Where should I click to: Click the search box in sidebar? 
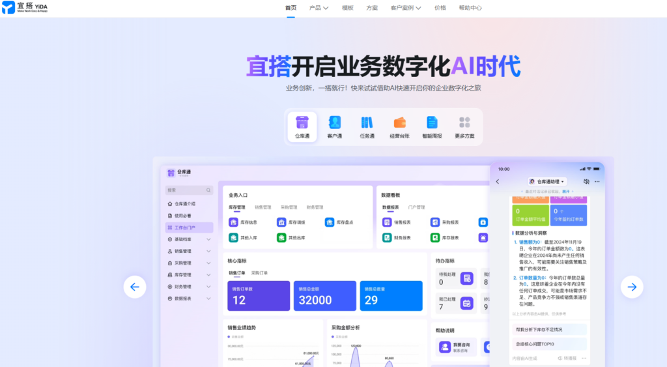tap(189, 190)
